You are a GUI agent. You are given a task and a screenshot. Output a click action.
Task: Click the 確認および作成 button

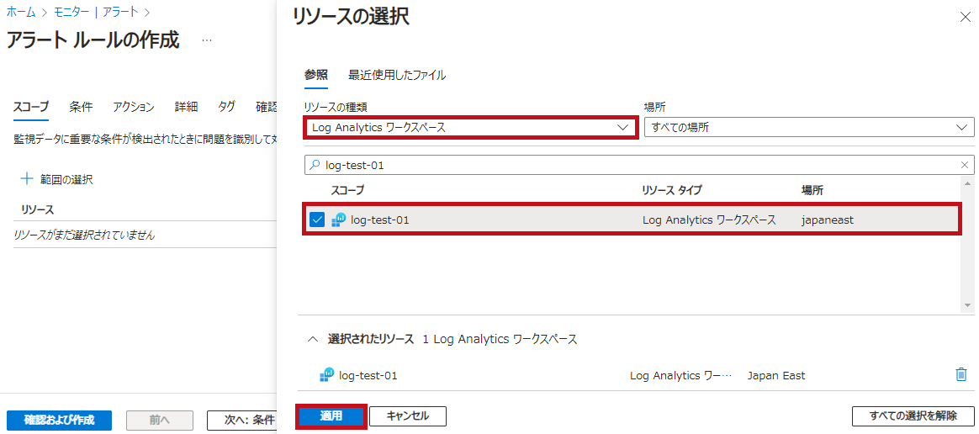click(60, 420)
